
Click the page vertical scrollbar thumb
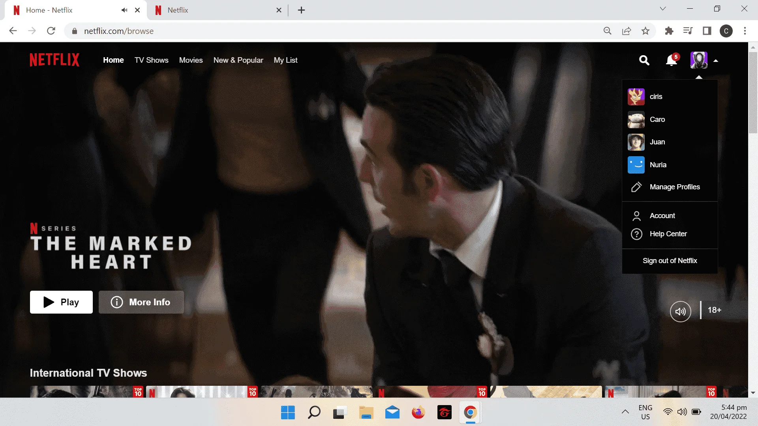[x=753, y=93]
